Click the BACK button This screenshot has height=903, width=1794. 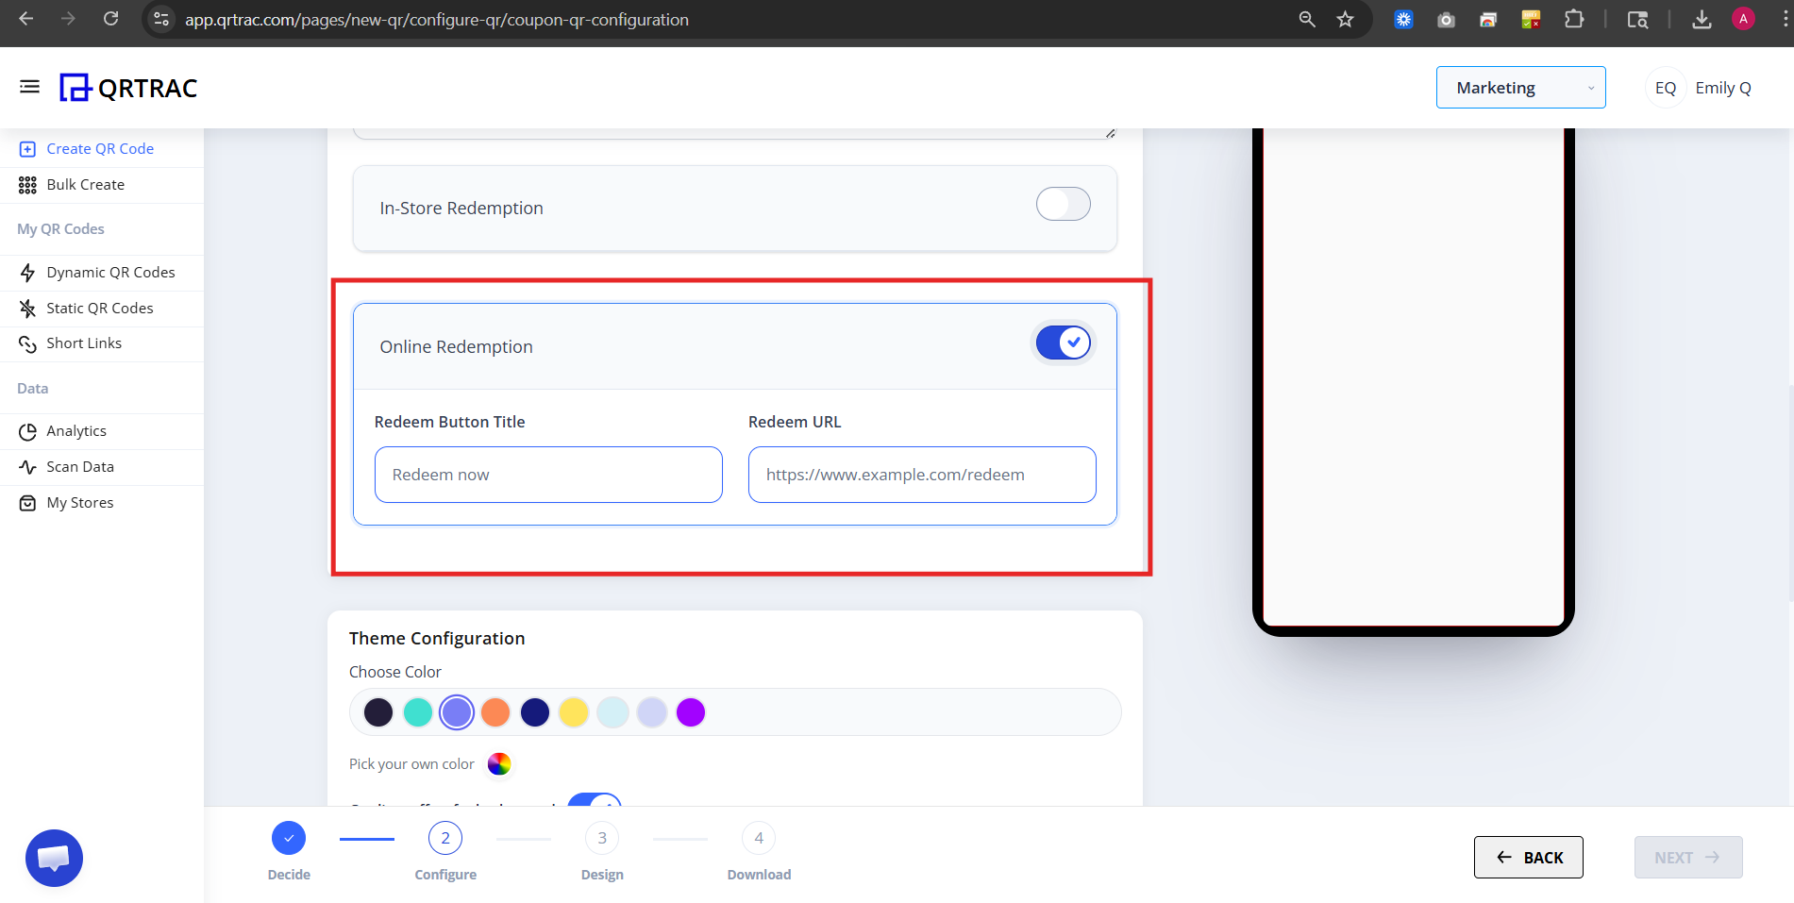point(1528,857)
